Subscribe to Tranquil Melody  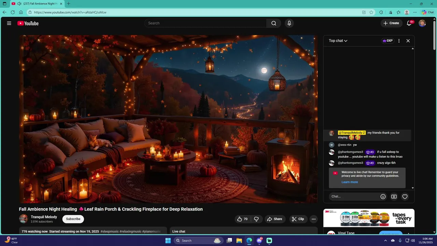pos(73,219)
